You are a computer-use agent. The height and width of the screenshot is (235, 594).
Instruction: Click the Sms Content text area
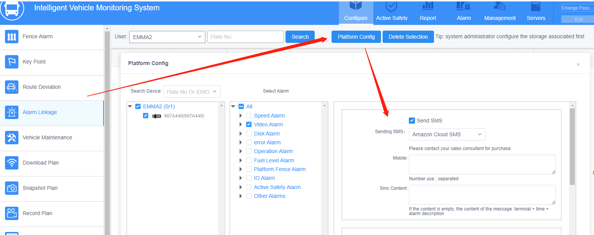[x=482, y=195]
